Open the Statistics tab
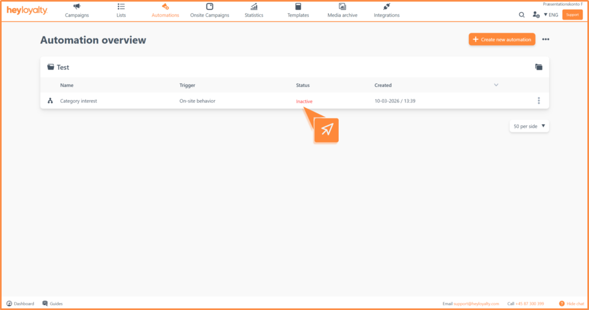The width and height of the screenshot is (589, 310). (254, 10)
